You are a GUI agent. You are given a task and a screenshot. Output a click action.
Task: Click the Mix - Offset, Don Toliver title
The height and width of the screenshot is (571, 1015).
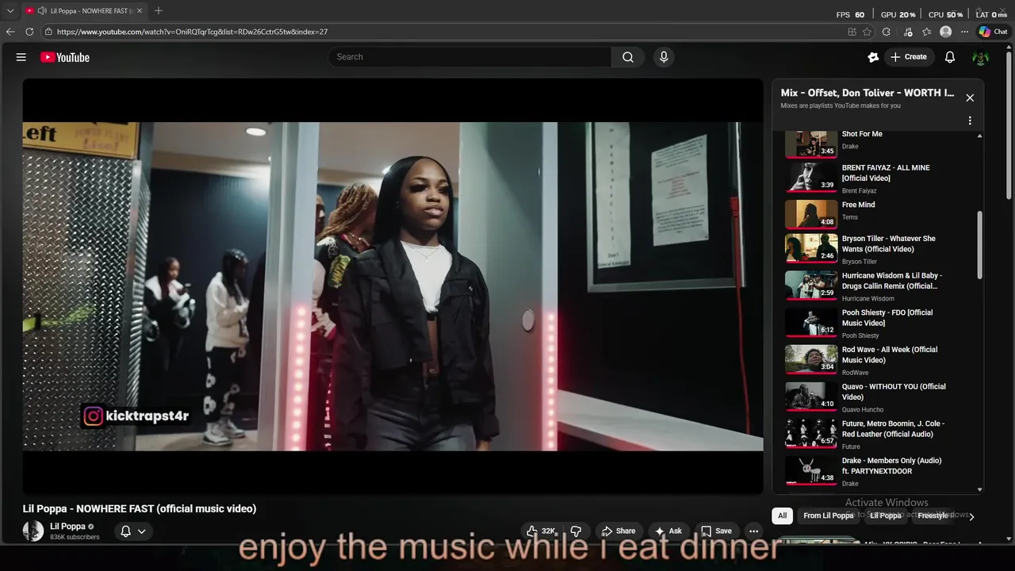pos(868,93)
